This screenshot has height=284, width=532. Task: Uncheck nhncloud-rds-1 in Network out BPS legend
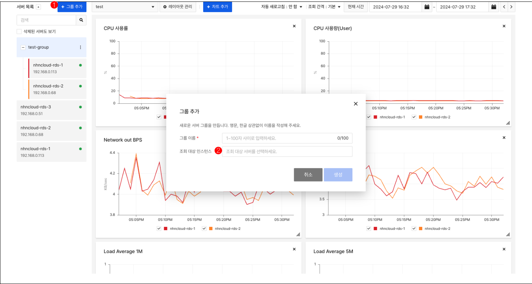159,229
